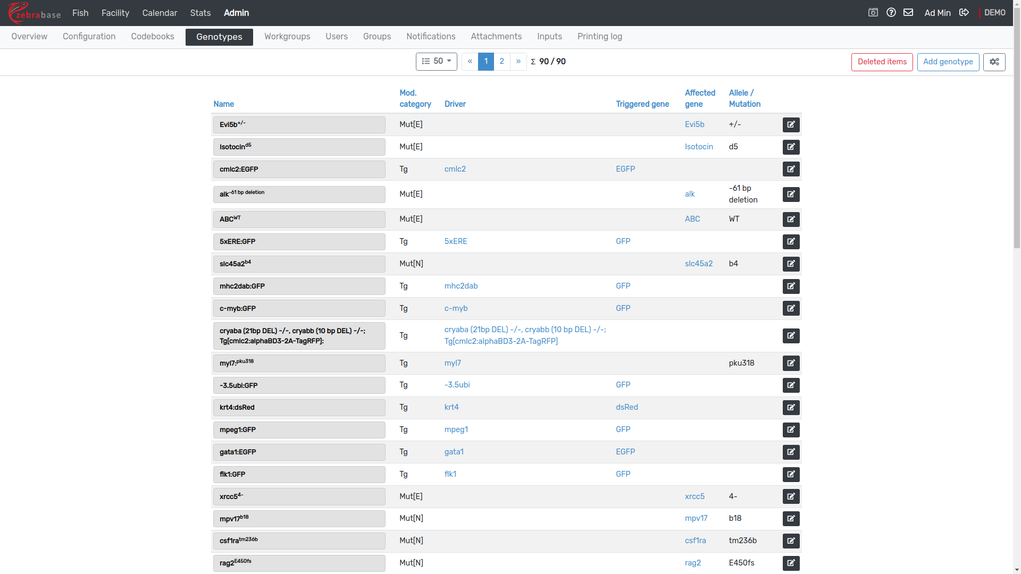Open the gears settings button

pyautogui.click(x=994, y=62)
